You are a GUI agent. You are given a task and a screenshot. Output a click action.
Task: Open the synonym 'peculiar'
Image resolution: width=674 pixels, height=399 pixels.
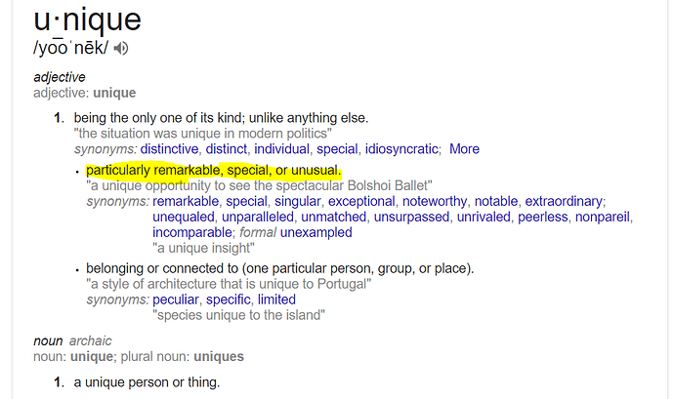click(x=175, y=299)
